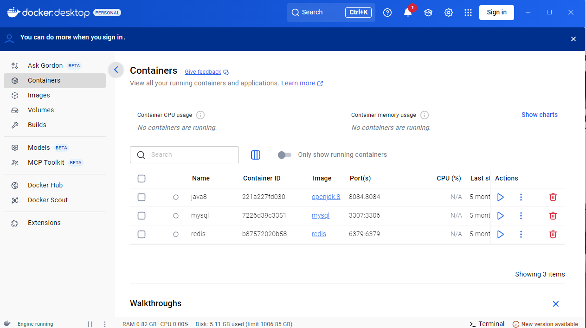Open more actions menu for redis

click(521, 234)
